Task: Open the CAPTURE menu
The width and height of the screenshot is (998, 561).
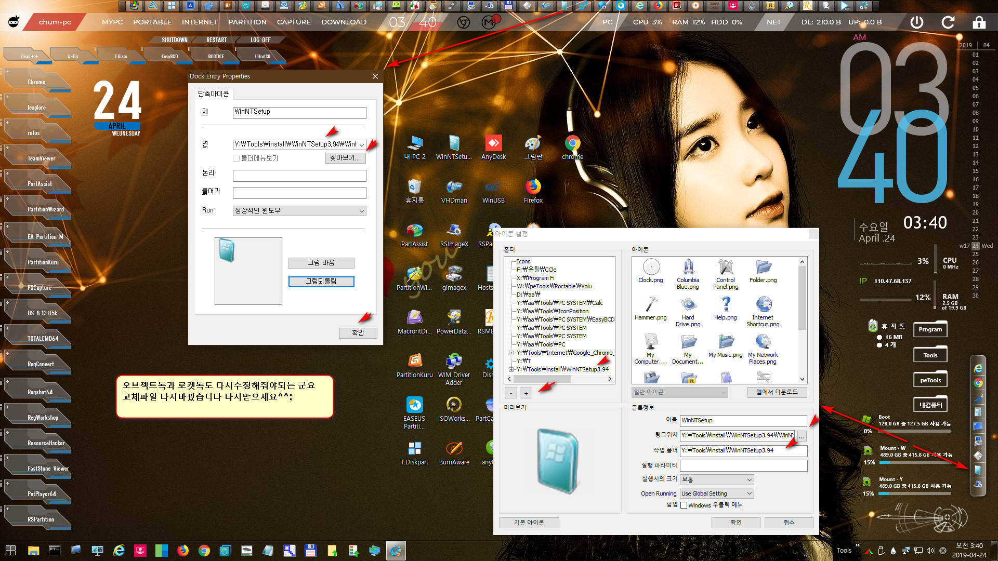Action: [294, 22]
